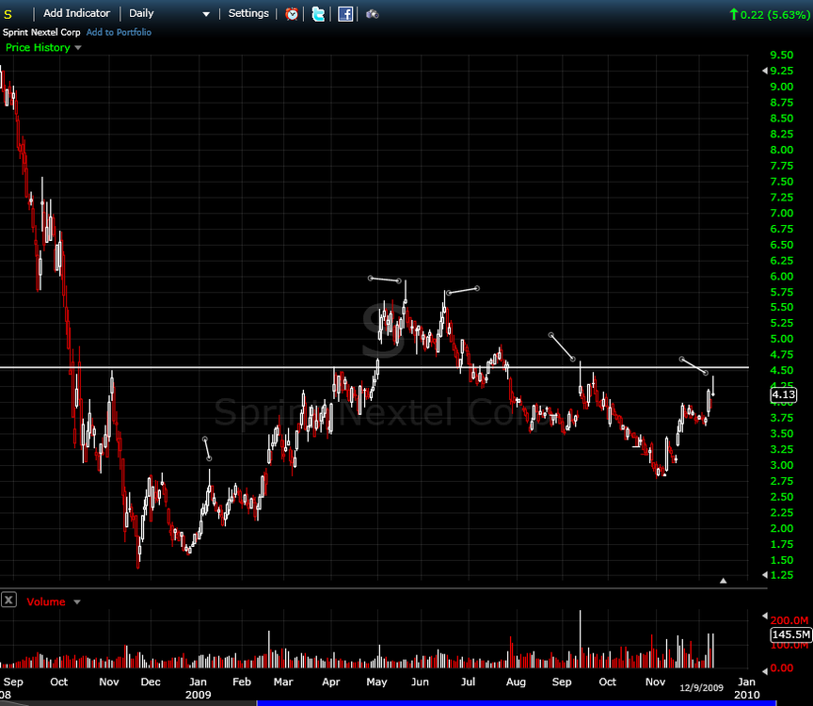Screen dimensions: 813x706
Task: Click the Dec label on the date axis
Action: [x=151, y=682]
